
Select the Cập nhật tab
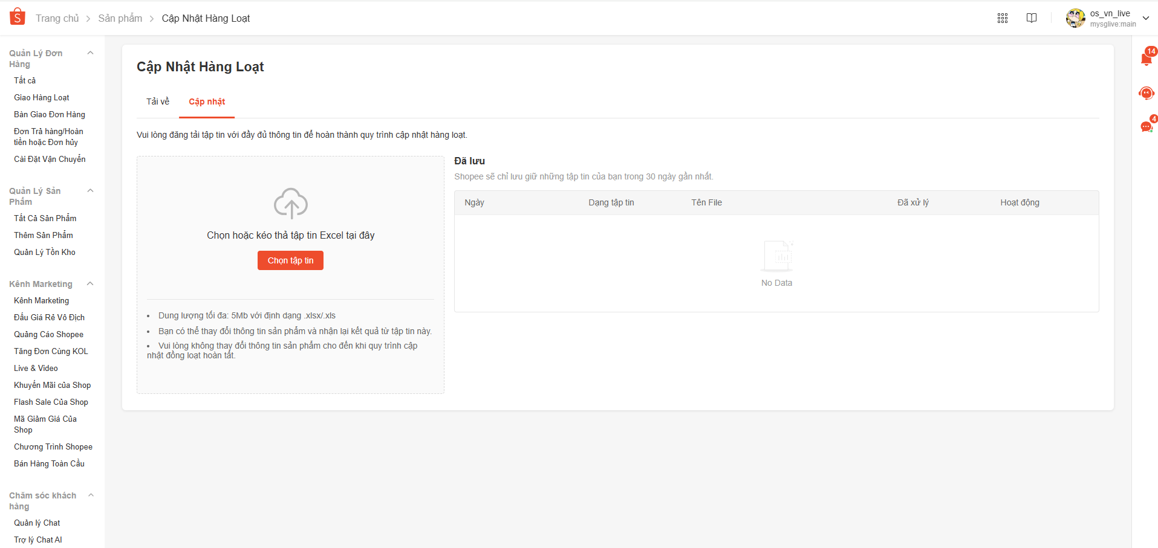[207, 102]
